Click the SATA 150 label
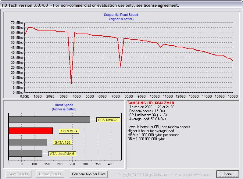This screenshot has height=179, width=243. [63, 142]
